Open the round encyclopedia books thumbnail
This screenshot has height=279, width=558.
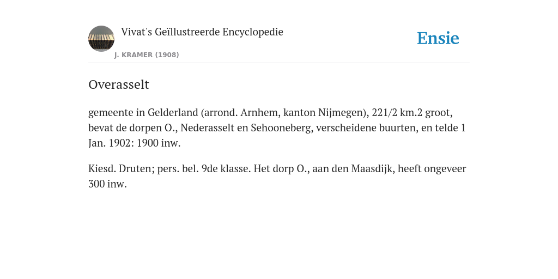tap(101, 39)
